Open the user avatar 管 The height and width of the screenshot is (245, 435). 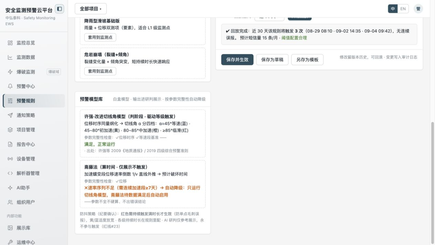click(418, 9)
